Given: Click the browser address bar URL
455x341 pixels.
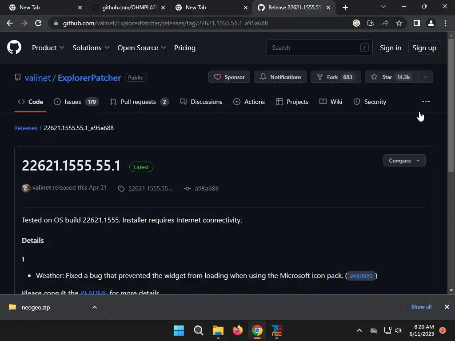Looking at the screenshot, I should tap(165, 23).
